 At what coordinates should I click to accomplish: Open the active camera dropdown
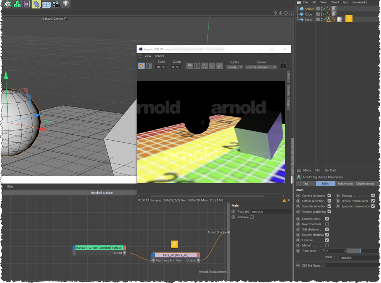pos(261,67)
